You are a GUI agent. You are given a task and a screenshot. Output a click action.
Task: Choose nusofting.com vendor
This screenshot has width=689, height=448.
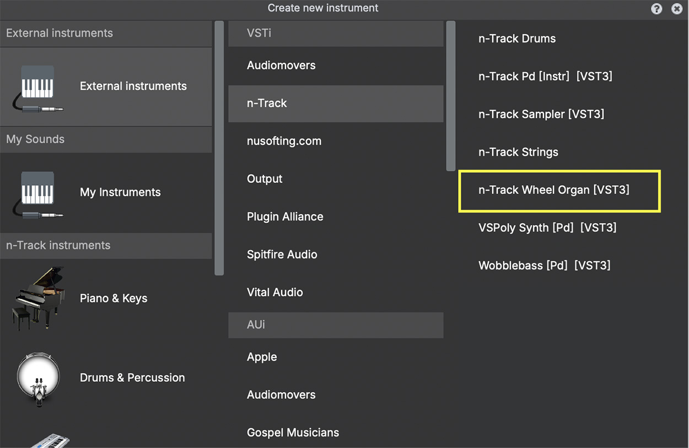pos(336,141)
